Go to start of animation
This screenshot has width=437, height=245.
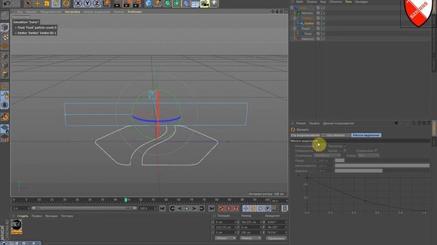(163, 208)
